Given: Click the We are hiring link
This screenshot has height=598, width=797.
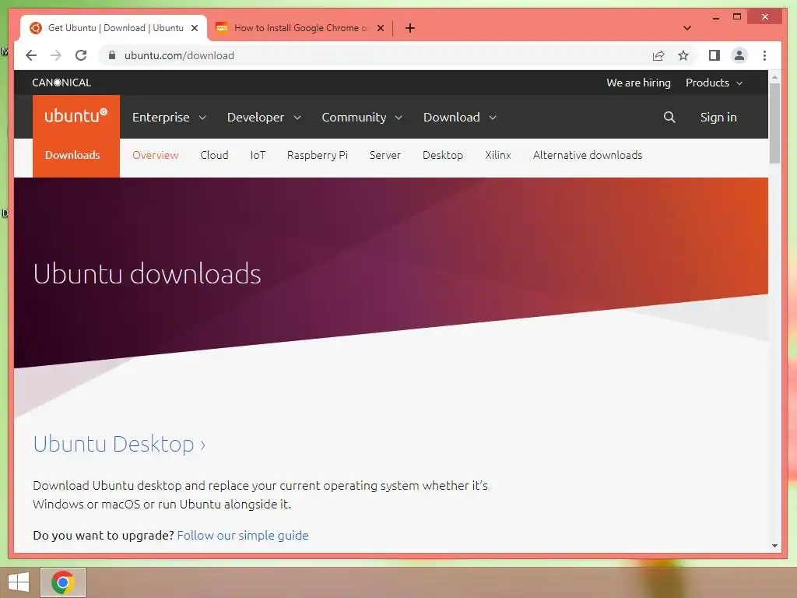Looking at the screenshot, I should pyautogui.click(x=638, y=83).
